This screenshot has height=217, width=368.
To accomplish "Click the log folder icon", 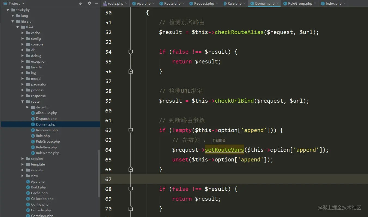I will (28, 73).
